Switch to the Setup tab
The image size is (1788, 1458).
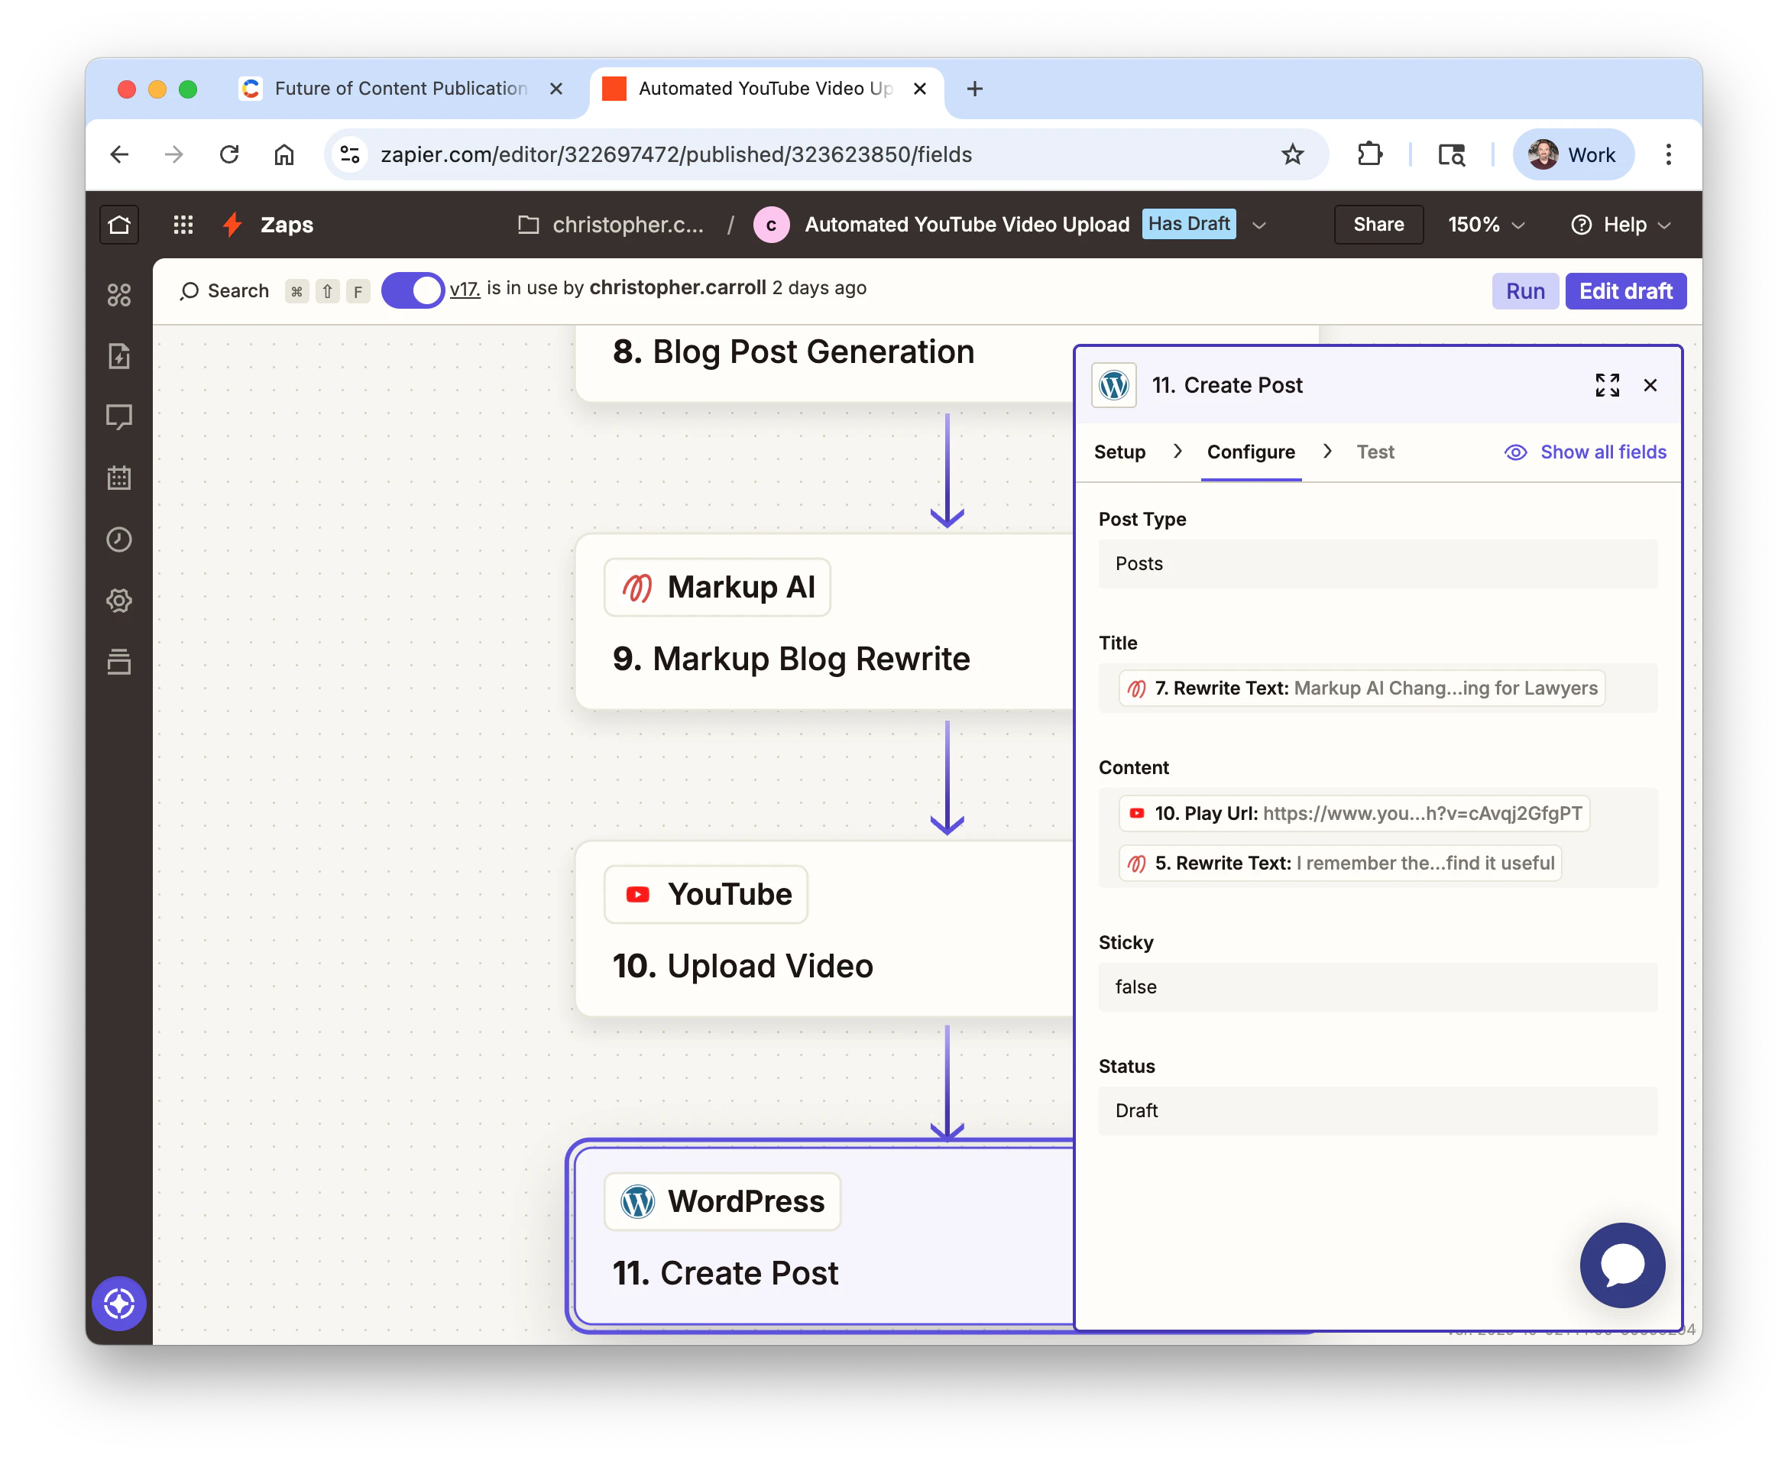pyautogui.click(x=1119, y=452)
